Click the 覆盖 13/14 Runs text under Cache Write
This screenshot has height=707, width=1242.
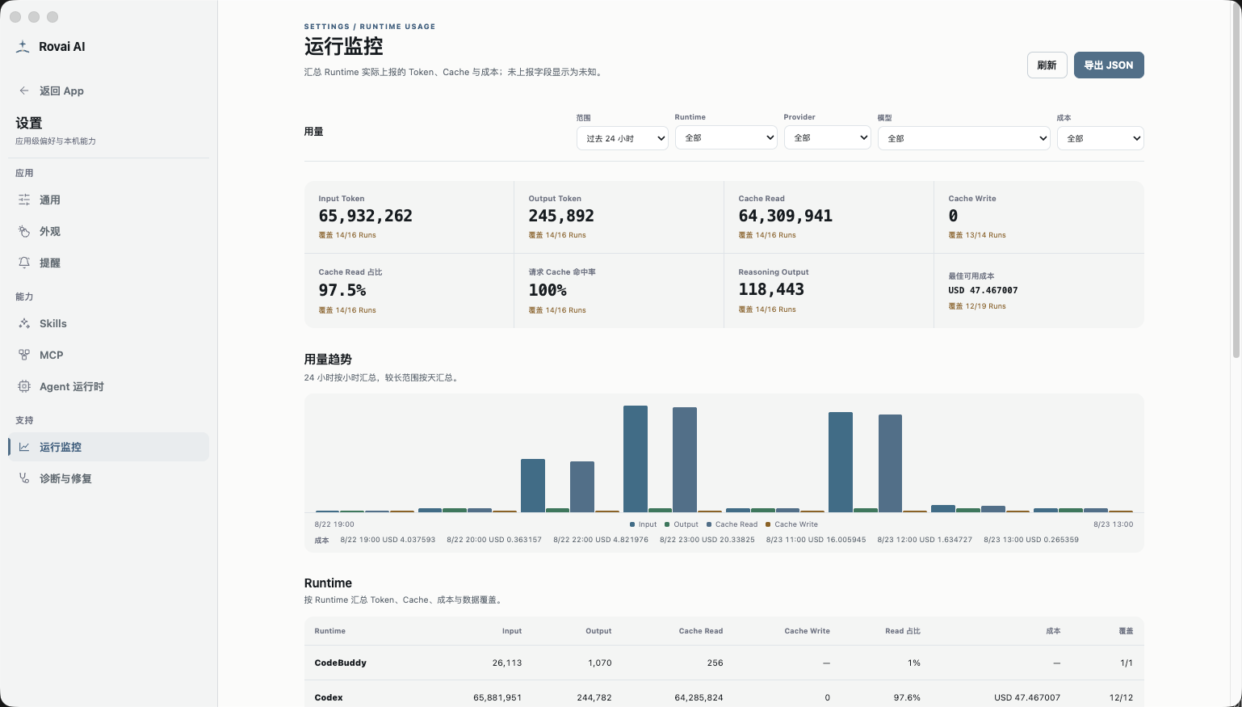(977, 235)
